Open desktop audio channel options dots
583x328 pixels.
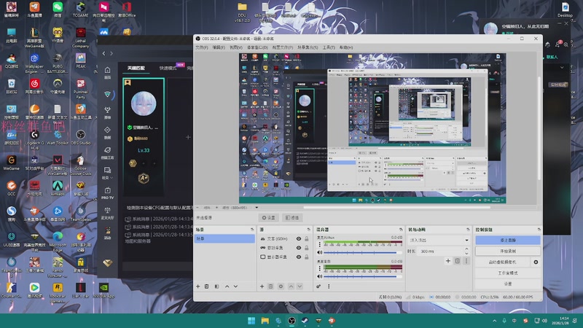click(319, 268)
